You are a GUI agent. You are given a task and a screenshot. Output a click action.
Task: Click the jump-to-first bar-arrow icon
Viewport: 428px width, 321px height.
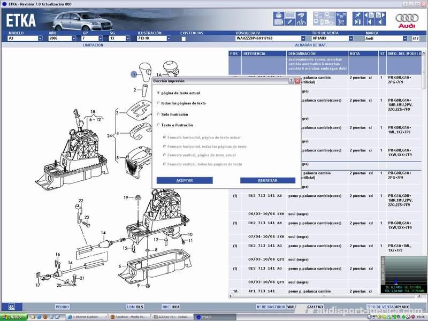click(x=369, y=22)
